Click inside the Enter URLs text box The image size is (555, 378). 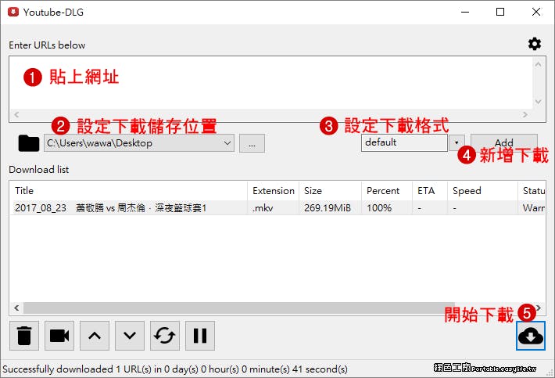tap(270, 82)
